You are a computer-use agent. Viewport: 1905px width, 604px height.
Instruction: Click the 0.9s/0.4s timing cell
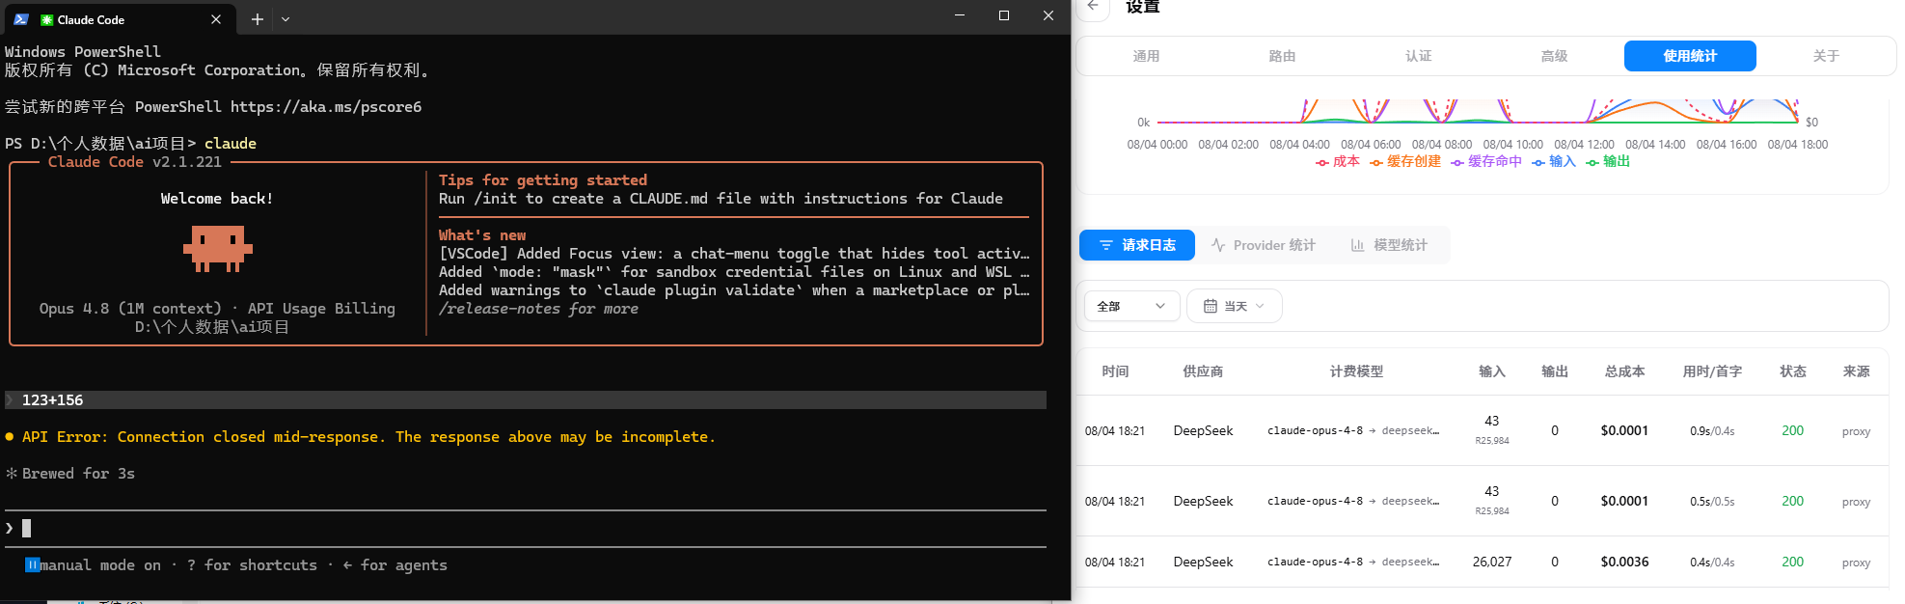point(1712,431)
